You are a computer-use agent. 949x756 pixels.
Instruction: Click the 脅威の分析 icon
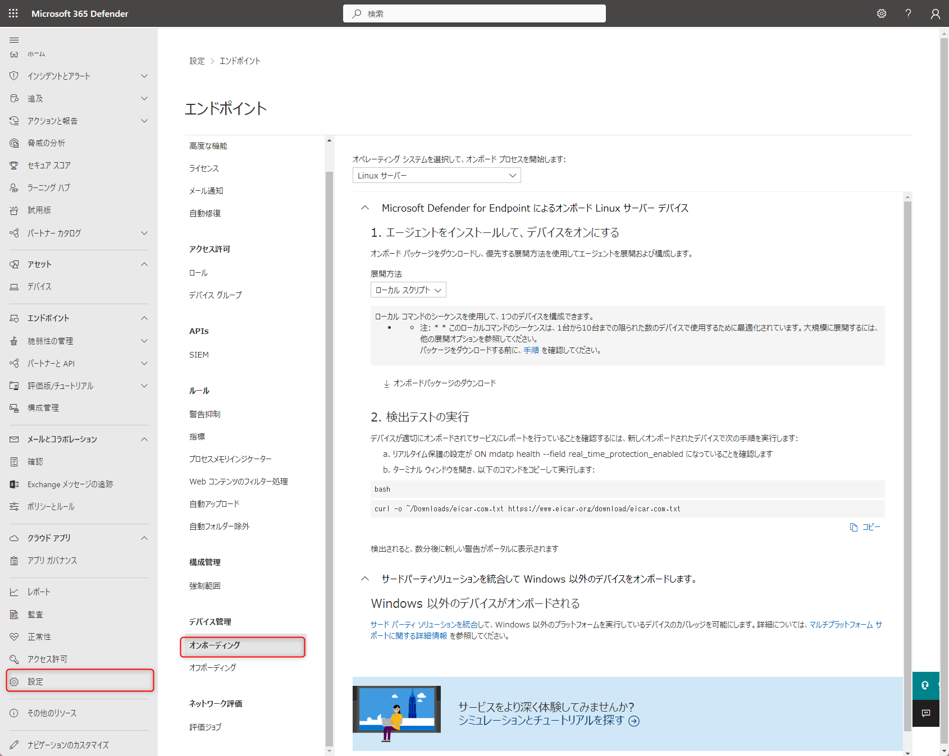[x=14, y=143]
